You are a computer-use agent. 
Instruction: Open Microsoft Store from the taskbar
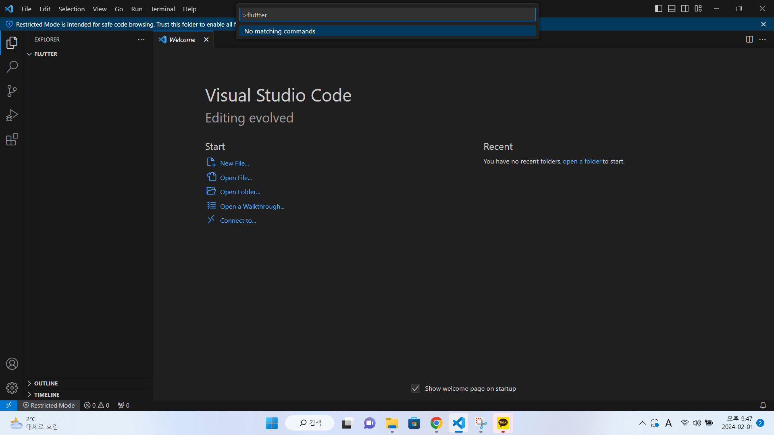414,423
